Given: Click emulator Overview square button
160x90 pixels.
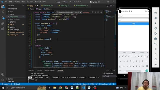Looking at the screenshot, I should [x=155, y=59].
